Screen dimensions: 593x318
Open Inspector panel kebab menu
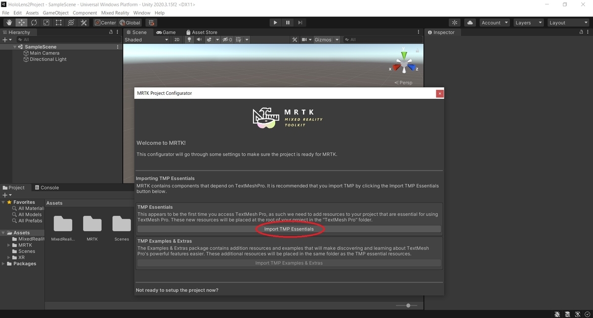(x=588, y=32)
